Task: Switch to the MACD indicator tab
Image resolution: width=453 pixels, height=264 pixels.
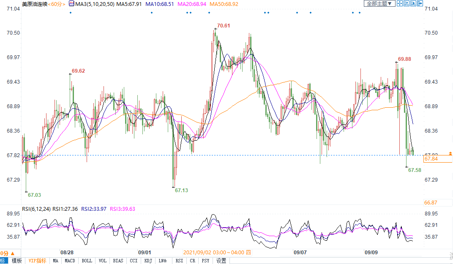Action: [70, 261]
